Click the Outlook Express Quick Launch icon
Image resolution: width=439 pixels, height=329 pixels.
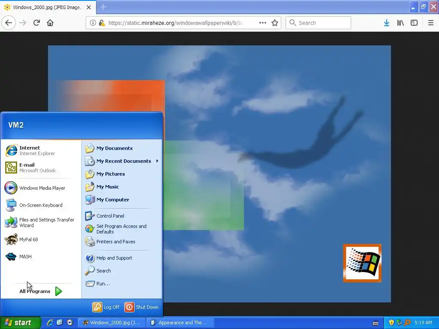[60, 323]
